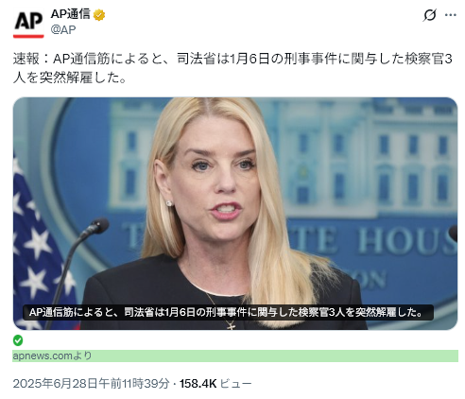Click the 突然解雇した text line

(69, 78)
